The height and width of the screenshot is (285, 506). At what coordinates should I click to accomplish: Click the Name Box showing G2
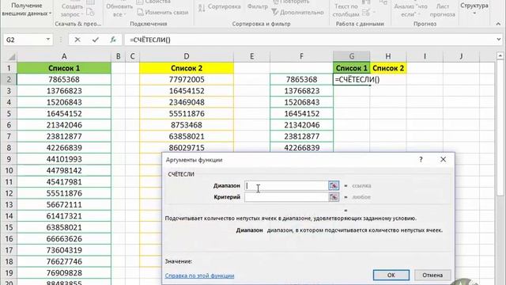click(x=25, y=40)
